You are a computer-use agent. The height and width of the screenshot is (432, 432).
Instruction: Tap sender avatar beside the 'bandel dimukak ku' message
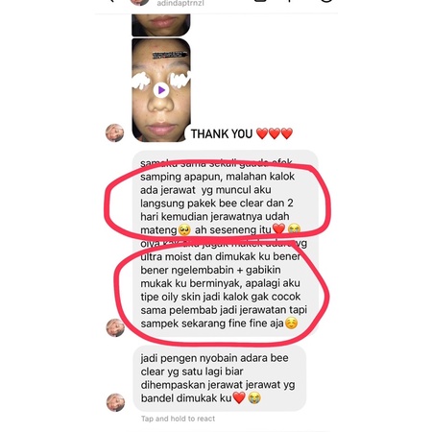(x=115, y=402)
